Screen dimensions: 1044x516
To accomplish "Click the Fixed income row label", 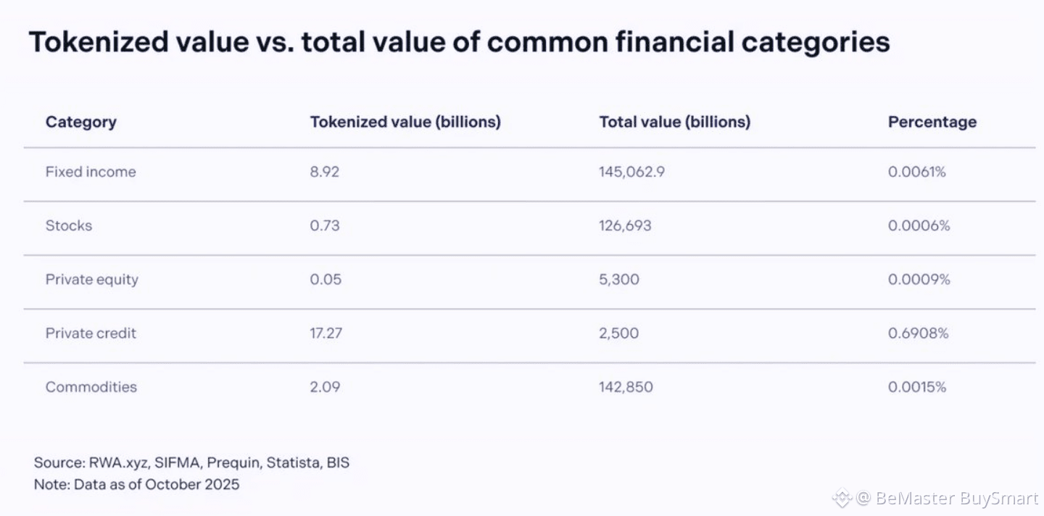I will tap(91, 172).
